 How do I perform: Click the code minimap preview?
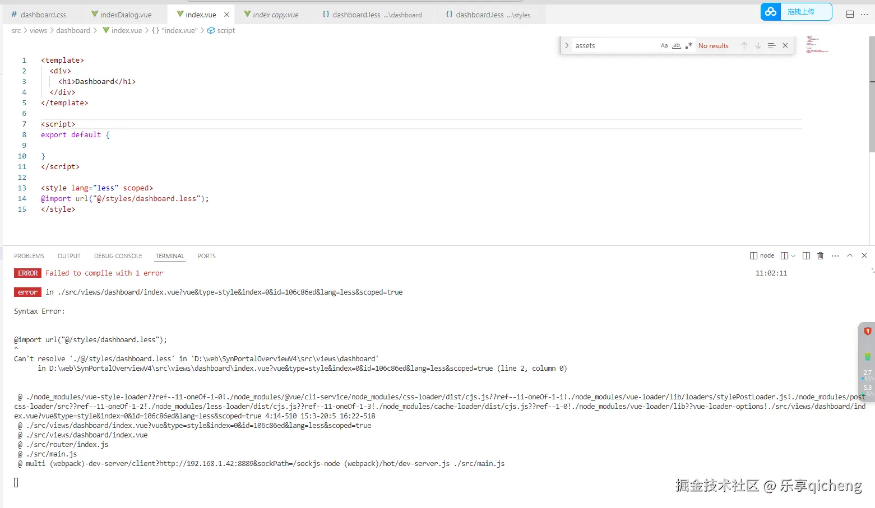pos(817,45)
